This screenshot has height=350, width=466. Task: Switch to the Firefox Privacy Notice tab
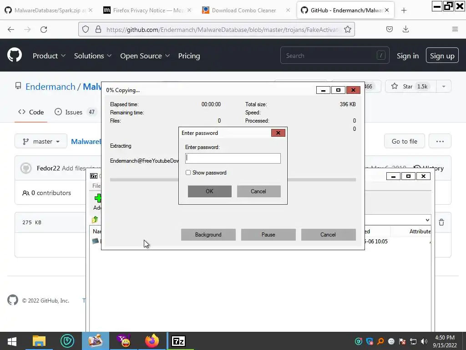[147, 10]
